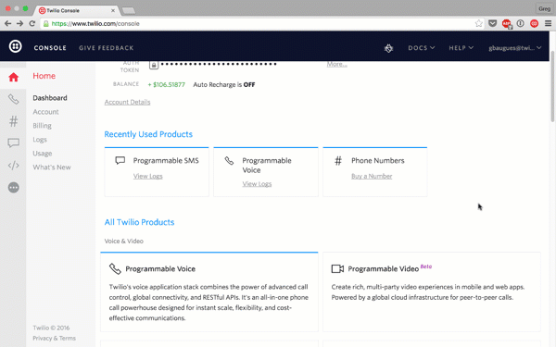
Task: Open a new browser tab
Action: pos(129,10)
